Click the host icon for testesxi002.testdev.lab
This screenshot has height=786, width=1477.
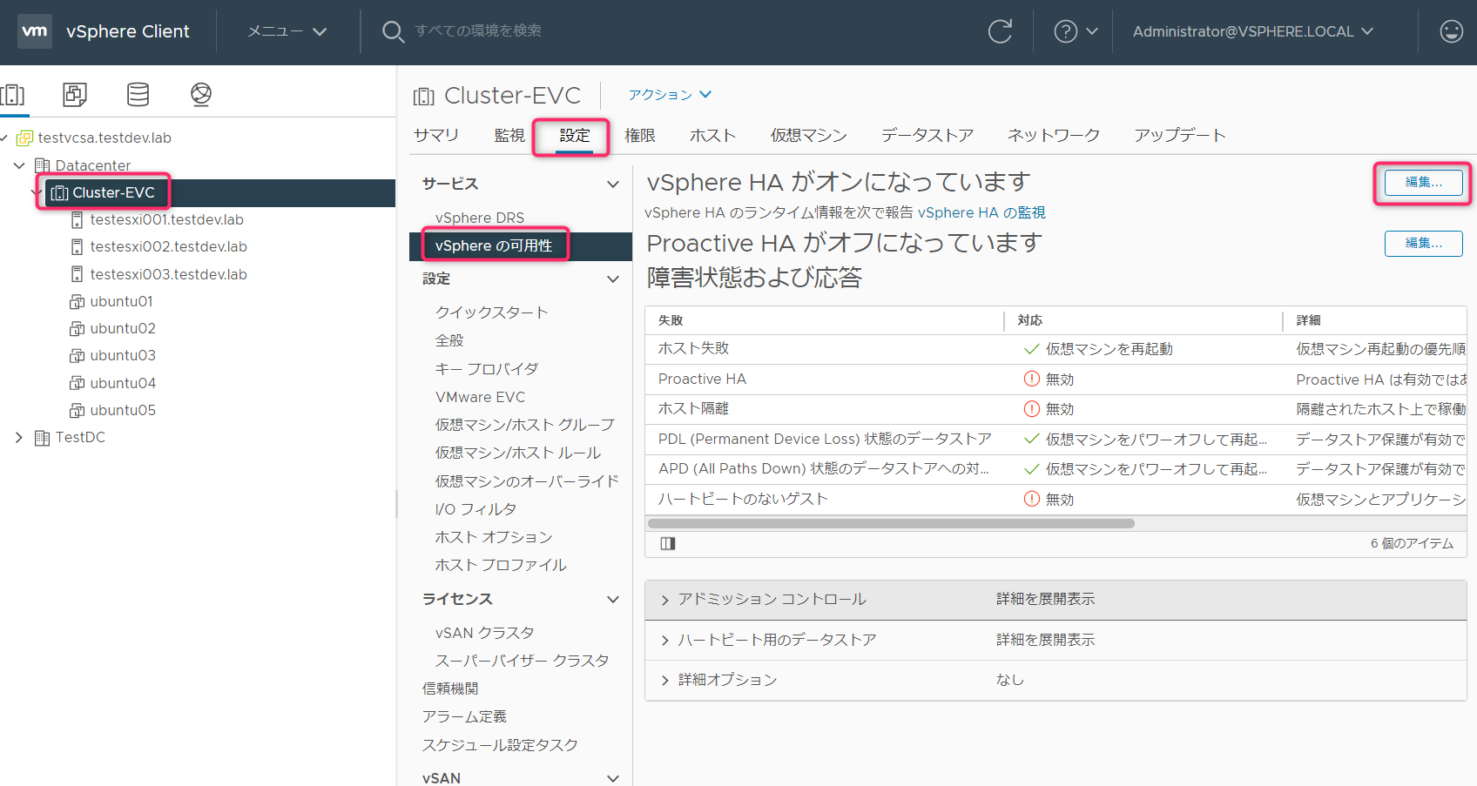tap(78, 247)
